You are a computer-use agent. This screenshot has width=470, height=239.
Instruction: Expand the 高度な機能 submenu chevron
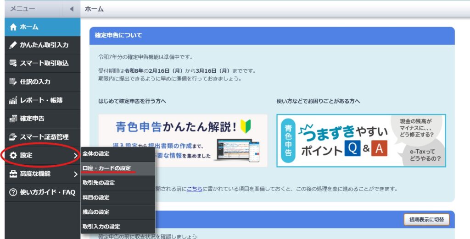[x=75, y=174]
